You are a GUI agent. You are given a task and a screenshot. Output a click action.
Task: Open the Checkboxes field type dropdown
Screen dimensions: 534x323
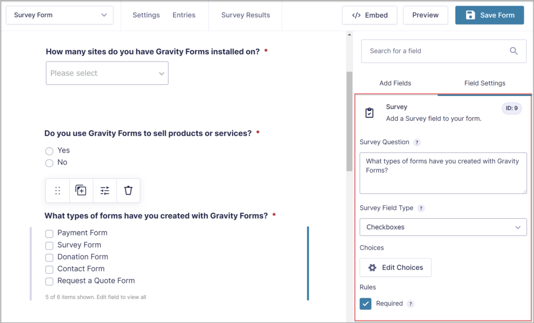coord(443,227)
